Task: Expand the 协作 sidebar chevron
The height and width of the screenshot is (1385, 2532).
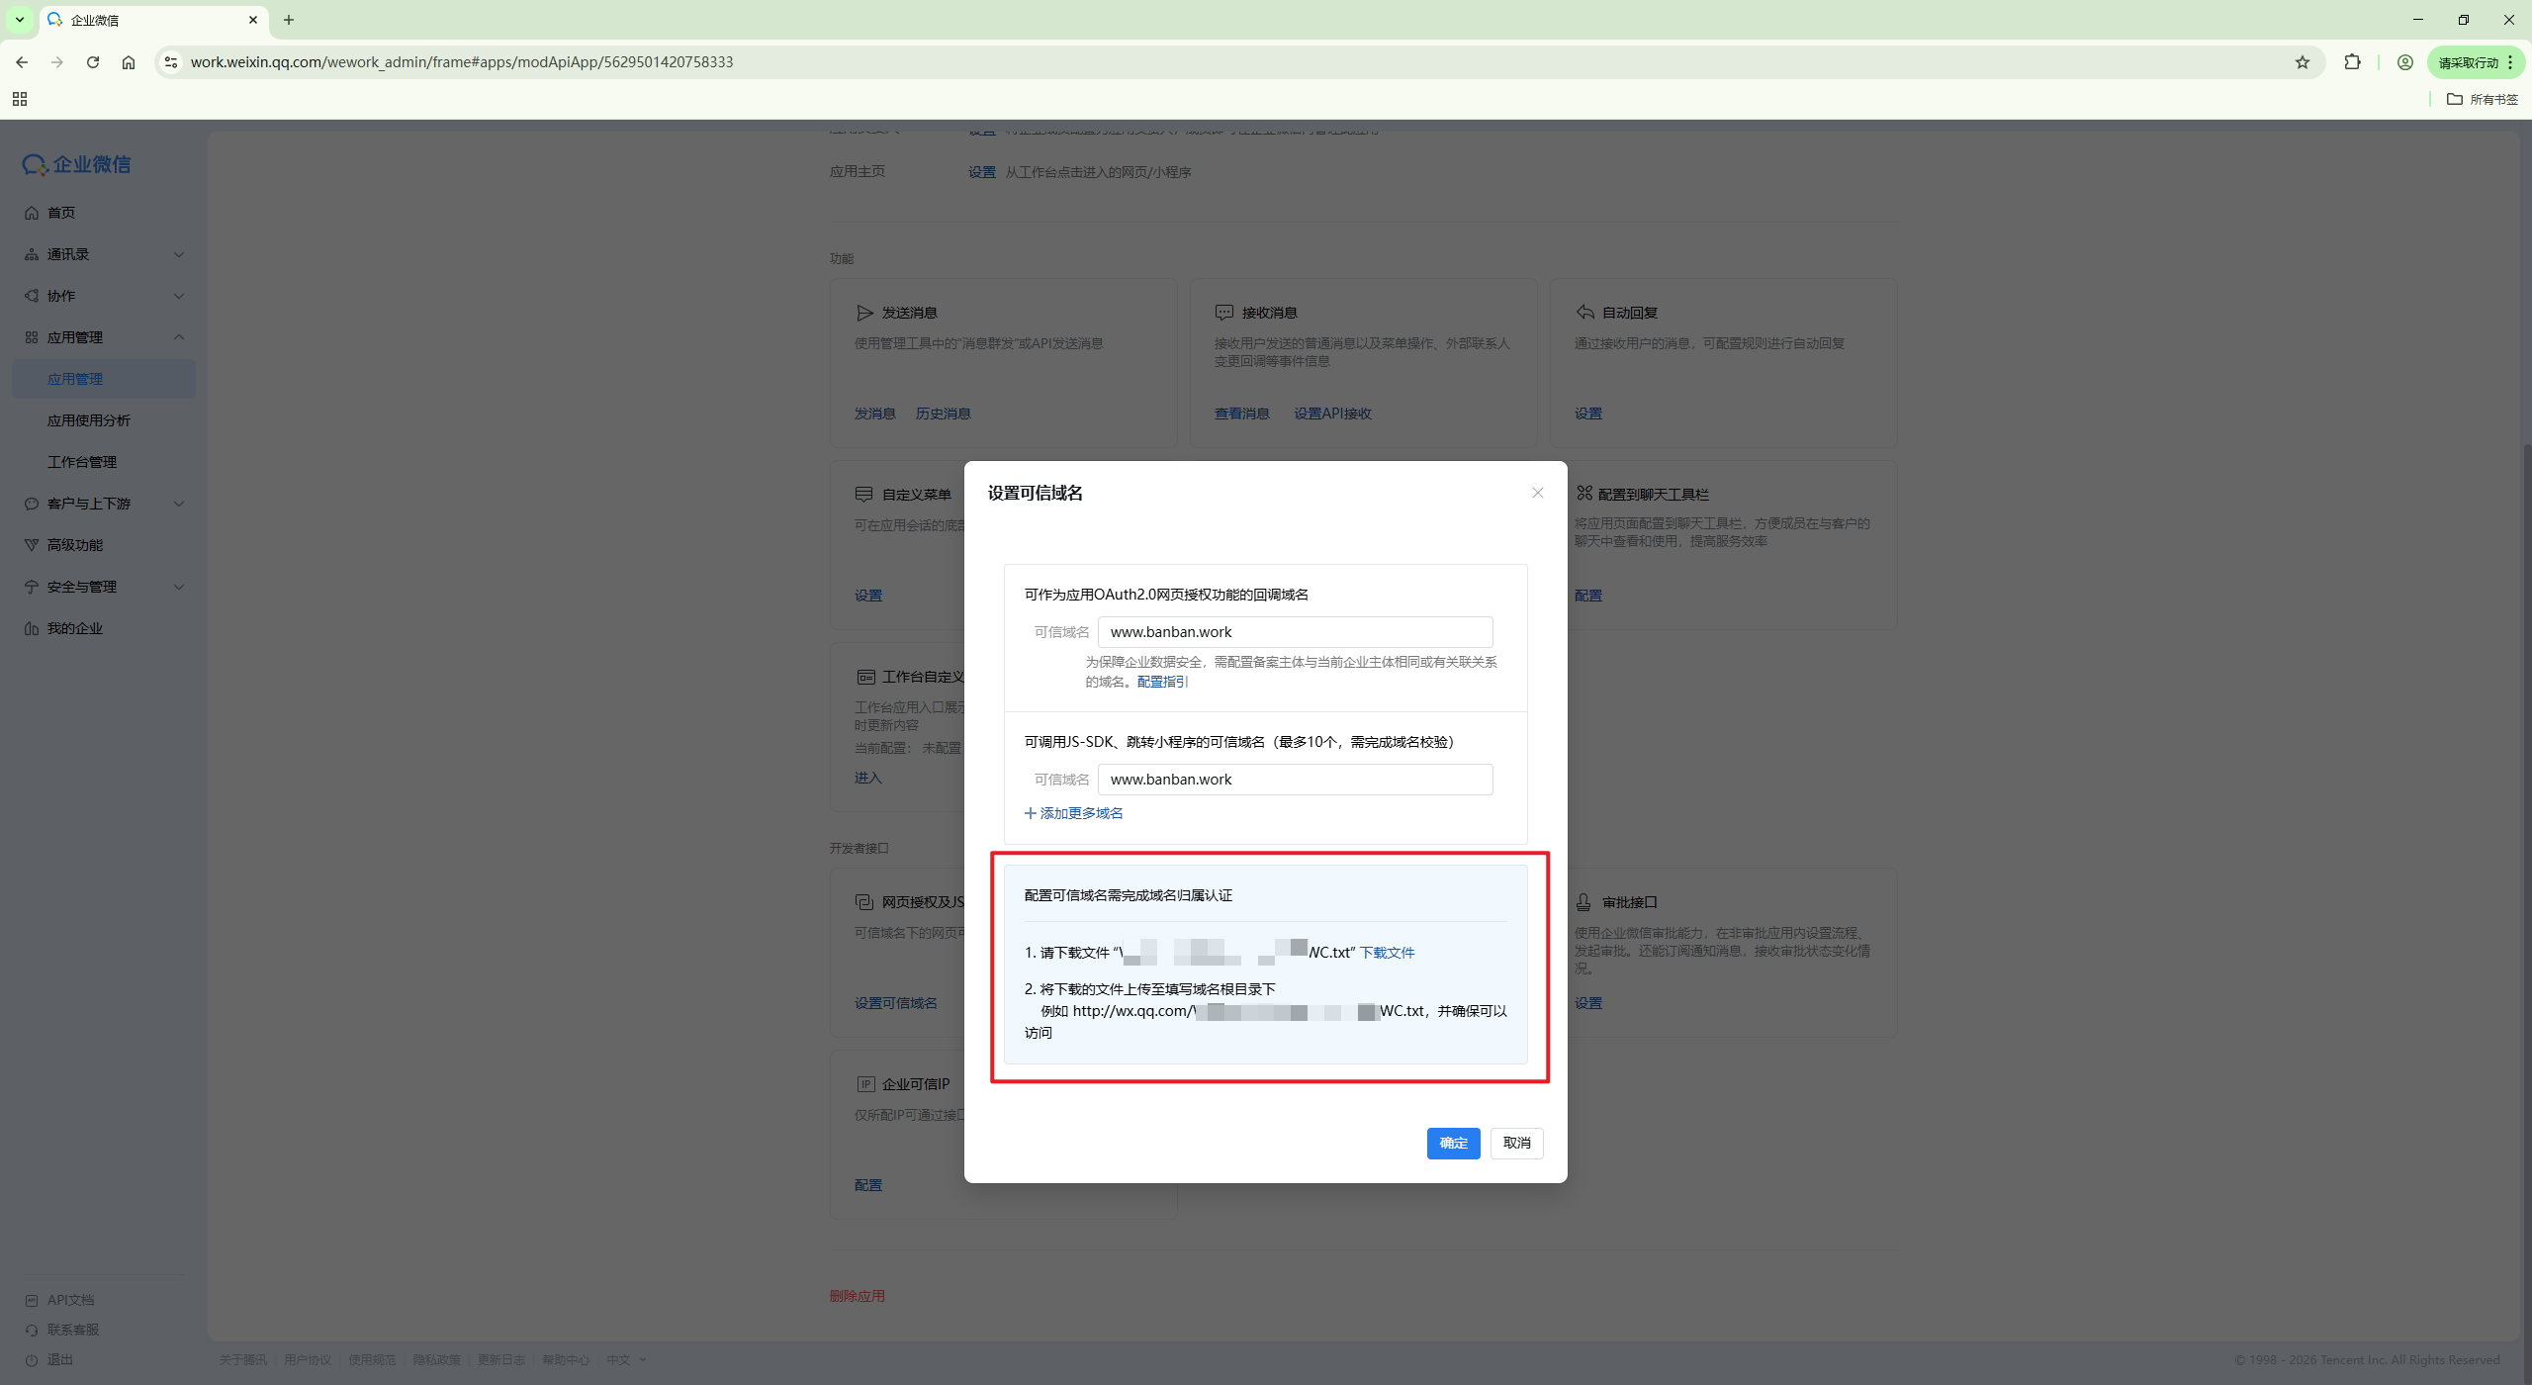Action: pos(179,296)
